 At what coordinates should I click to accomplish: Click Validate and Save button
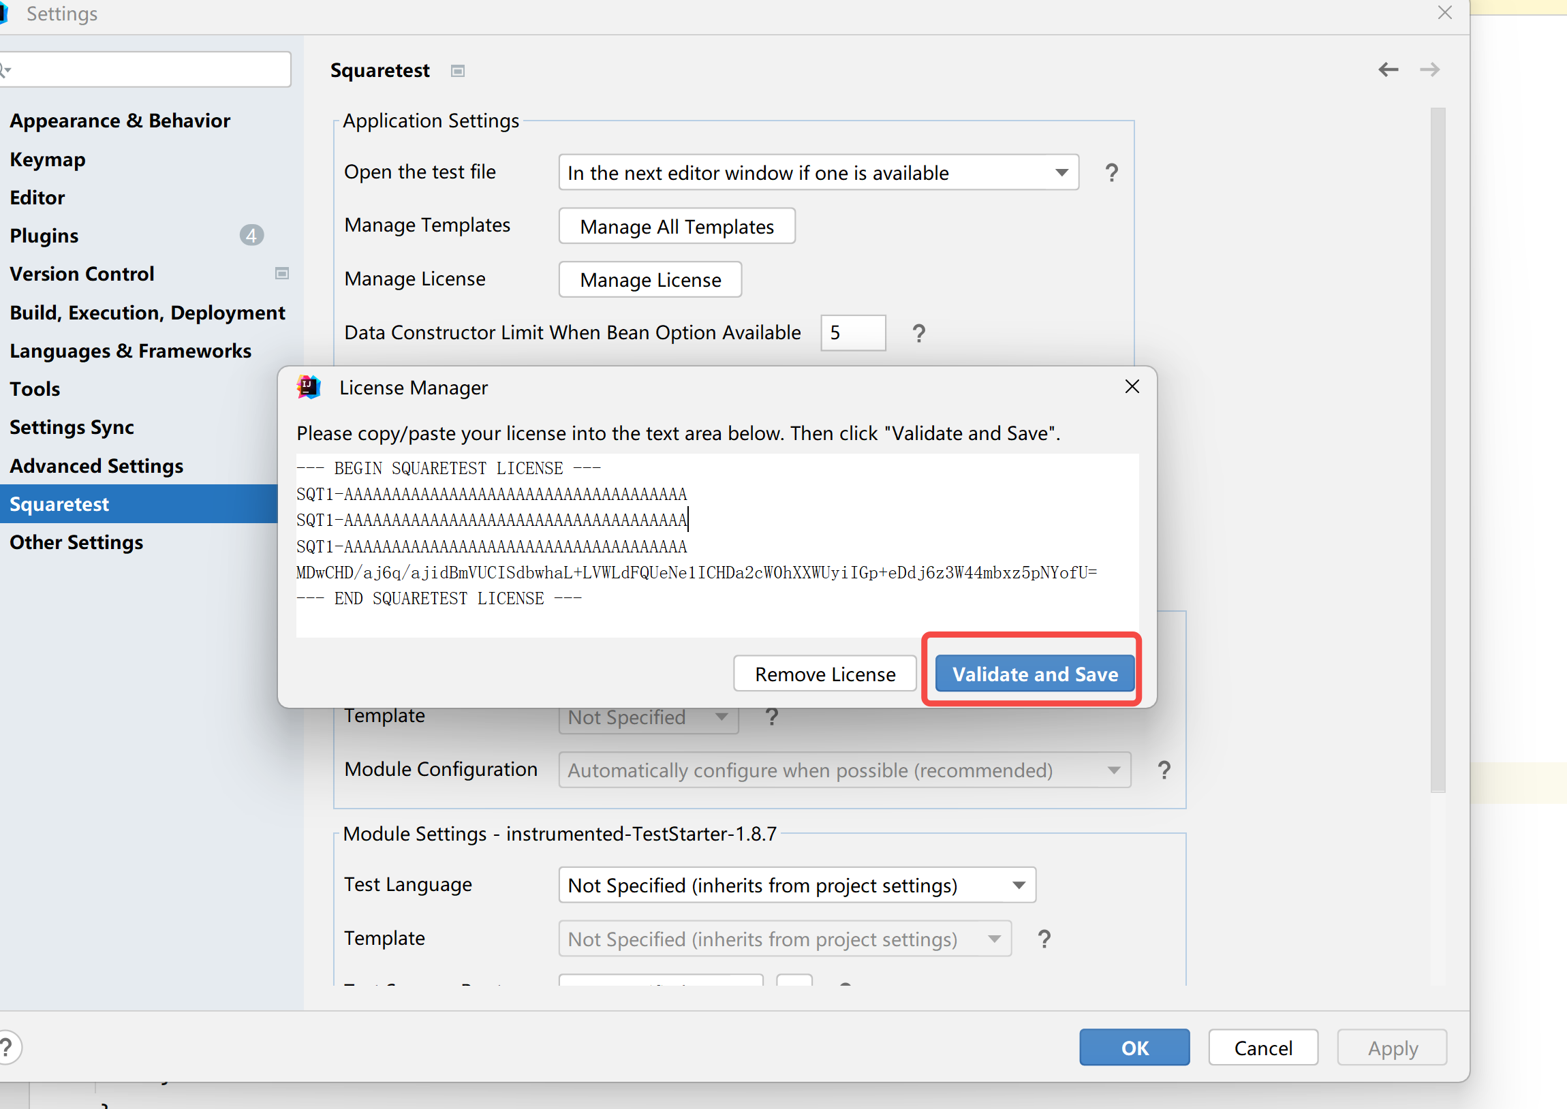coord(1035,674)
